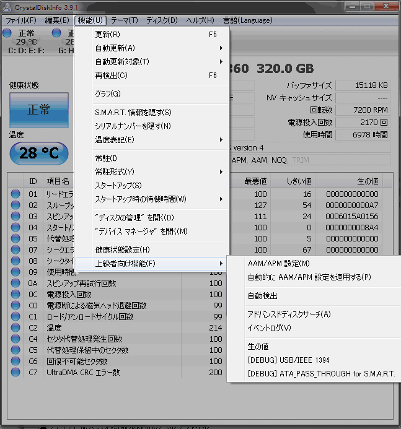Click the 7200 RPM rotation value field

363,110
